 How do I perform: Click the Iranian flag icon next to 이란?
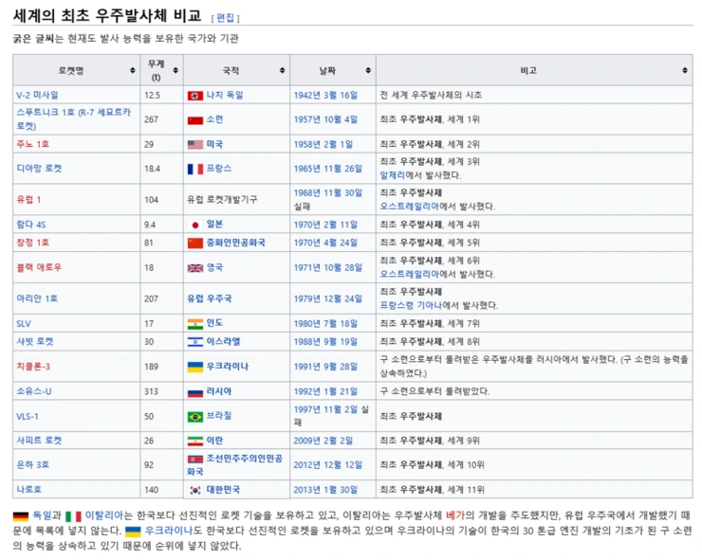click(195, 441)
